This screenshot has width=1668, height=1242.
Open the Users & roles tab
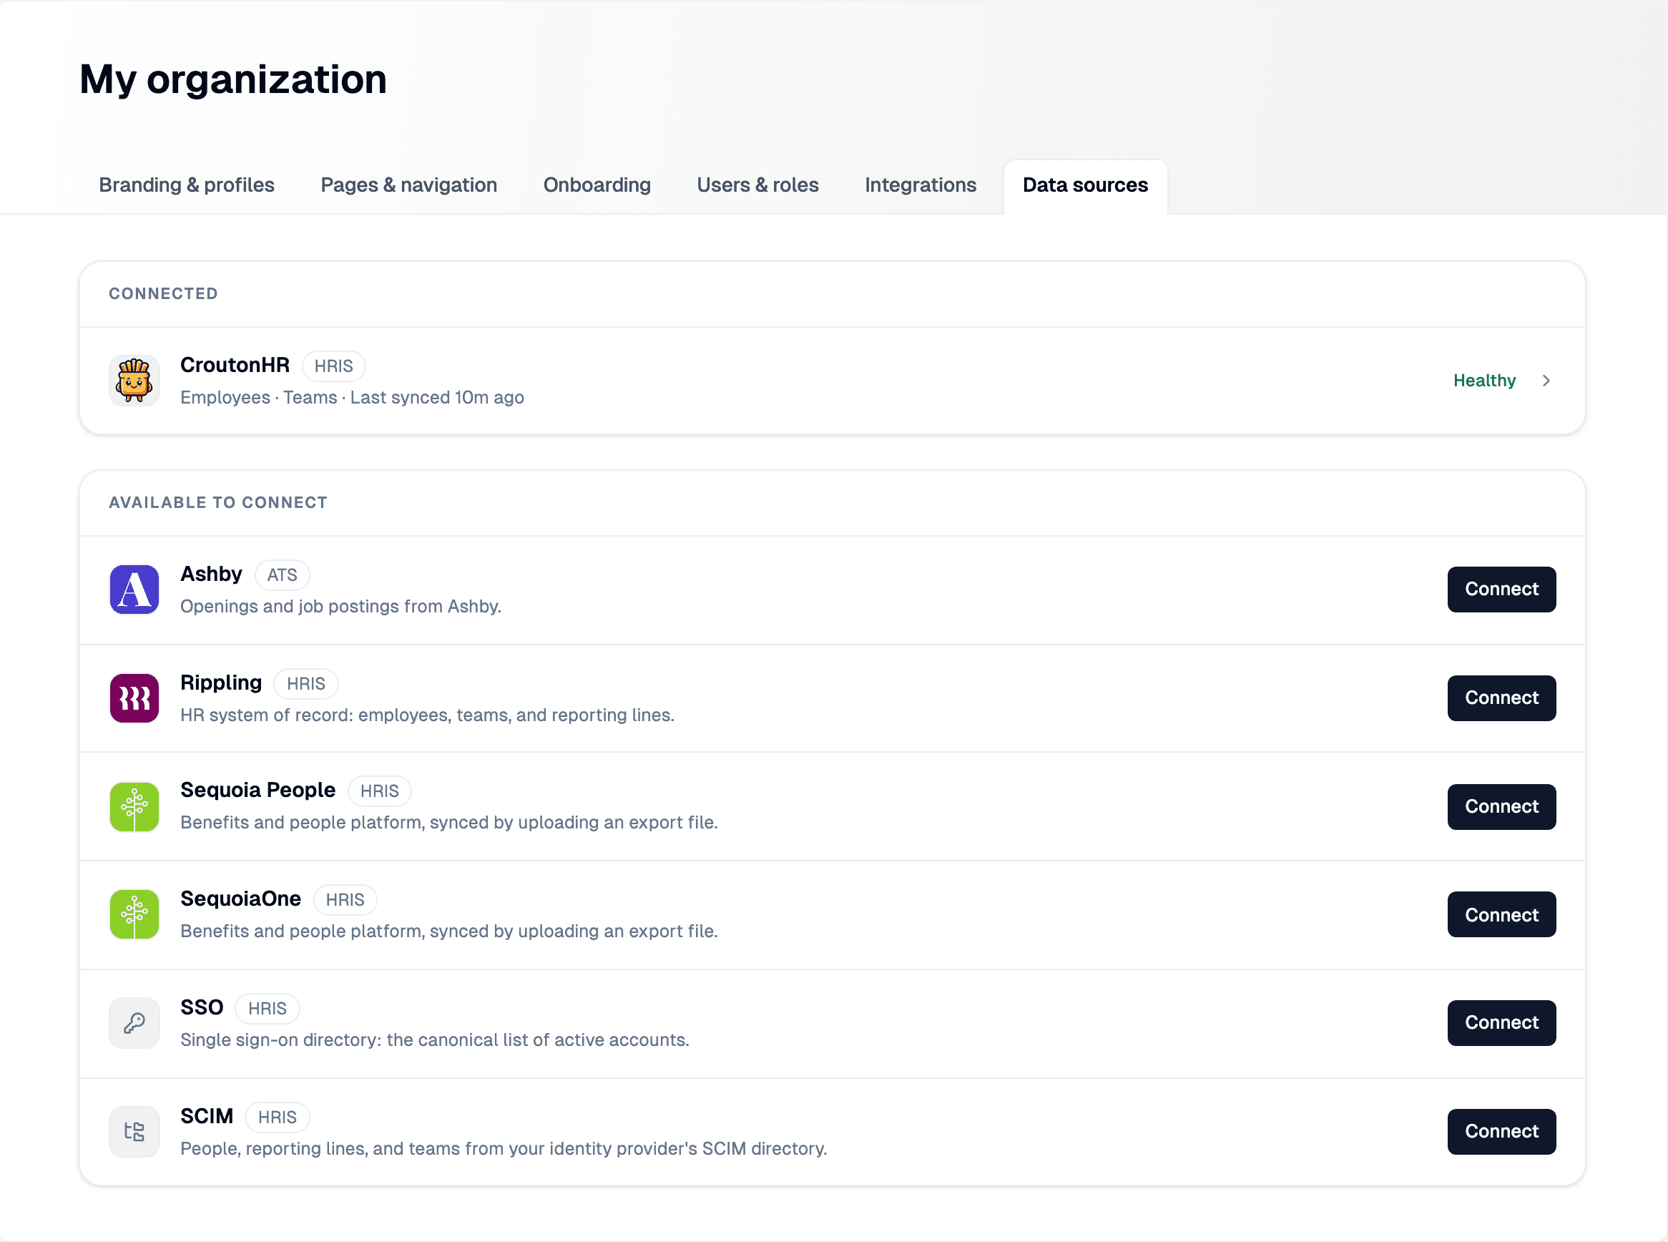757,185
